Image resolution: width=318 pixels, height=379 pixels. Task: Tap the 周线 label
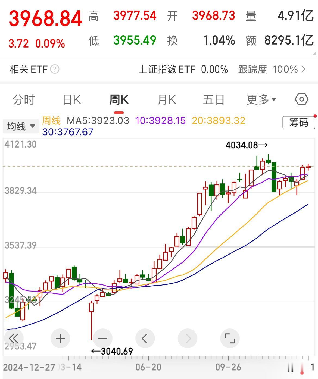click(51, 120)
